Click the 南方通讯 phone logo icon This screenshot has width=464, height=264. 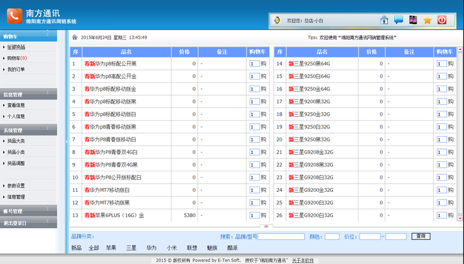[14, 15]
